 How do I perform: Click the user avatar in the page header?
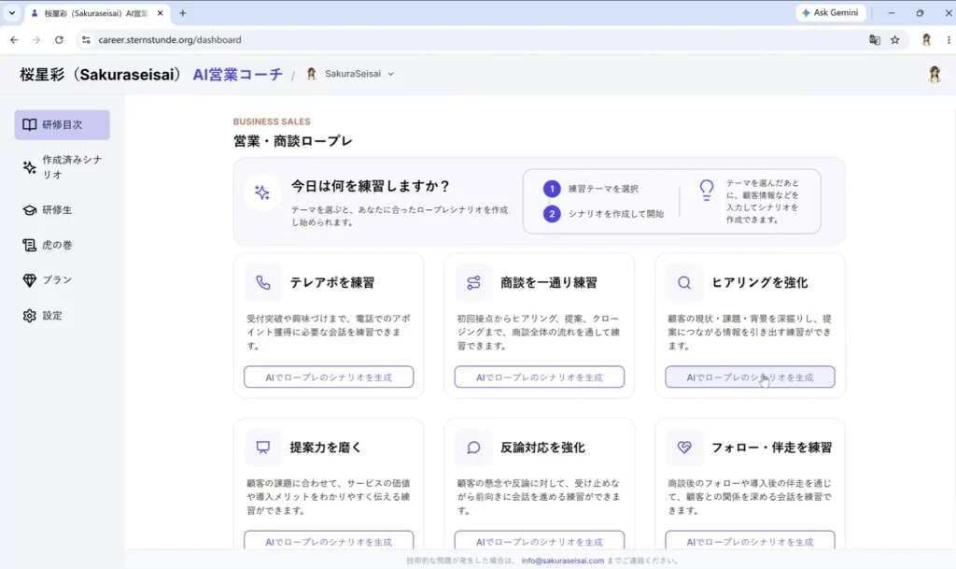(934, 75)
